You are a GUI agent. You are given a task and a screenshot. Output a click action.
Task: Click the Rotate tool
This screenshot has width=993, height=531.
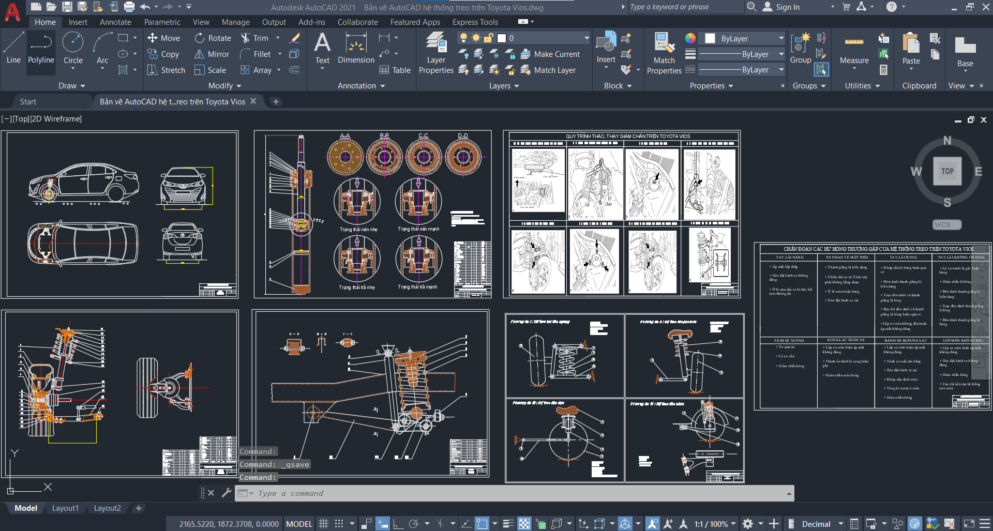213,38
